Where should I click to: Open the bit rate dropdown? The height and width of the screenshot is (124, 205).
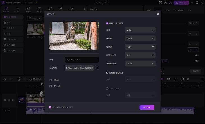coord(140,55)
